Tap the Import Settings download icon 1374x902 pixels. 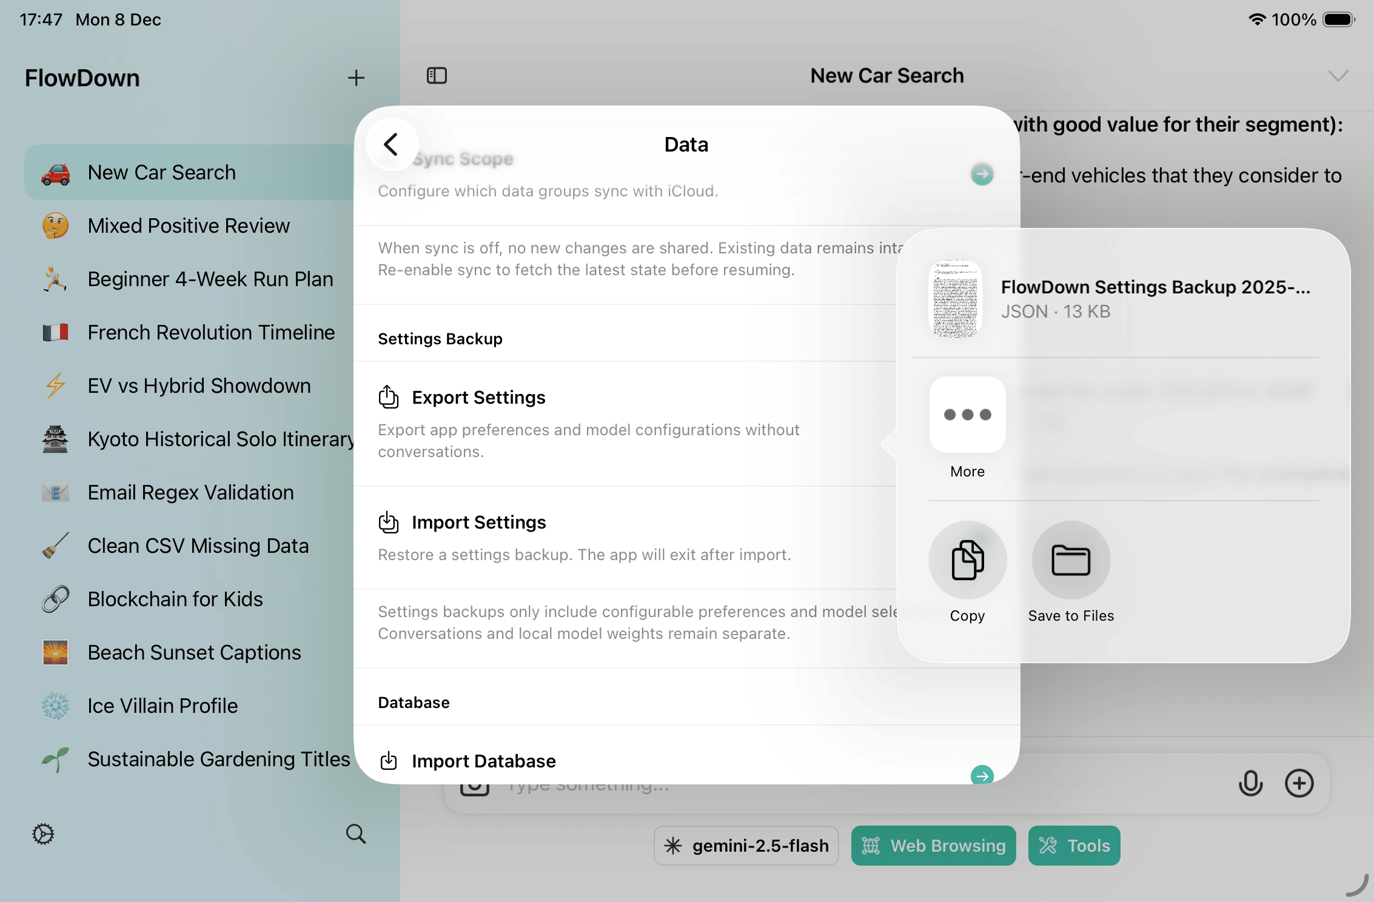coord(389,522)
